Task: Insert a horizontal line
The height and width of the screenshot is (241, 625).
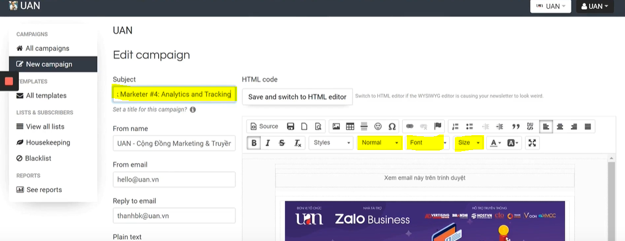Action: (364, 126)
